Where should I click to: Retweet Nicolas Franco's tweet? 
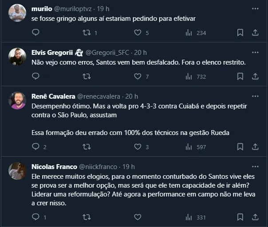pyautogui.click(x=87, y=217)
